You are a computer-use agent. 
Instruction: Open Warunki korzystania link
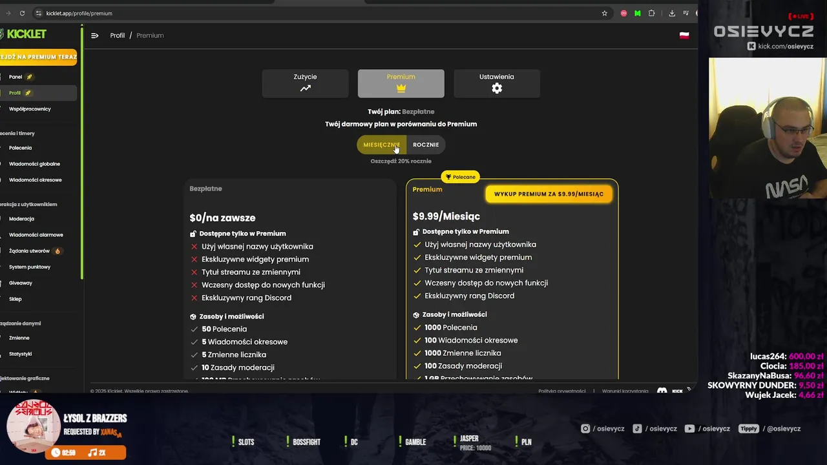625,391
